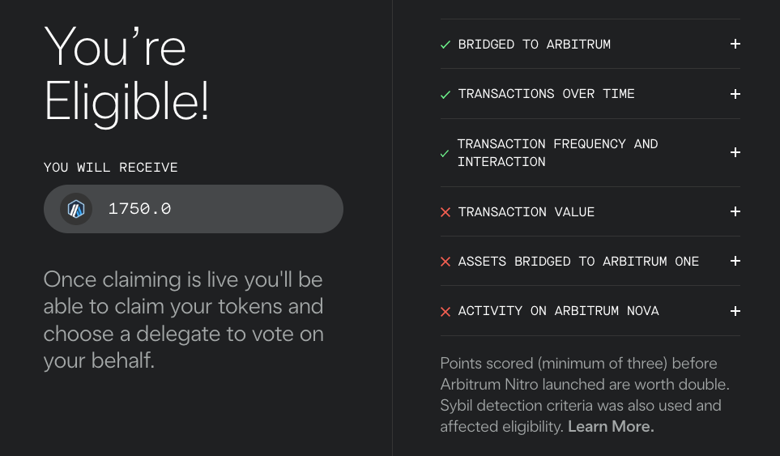The height and width of the screenshot is (456, 780).
Task: Select the Bridged to Arbitrum label
Action: pyautogui.click(x=534, y=45)
